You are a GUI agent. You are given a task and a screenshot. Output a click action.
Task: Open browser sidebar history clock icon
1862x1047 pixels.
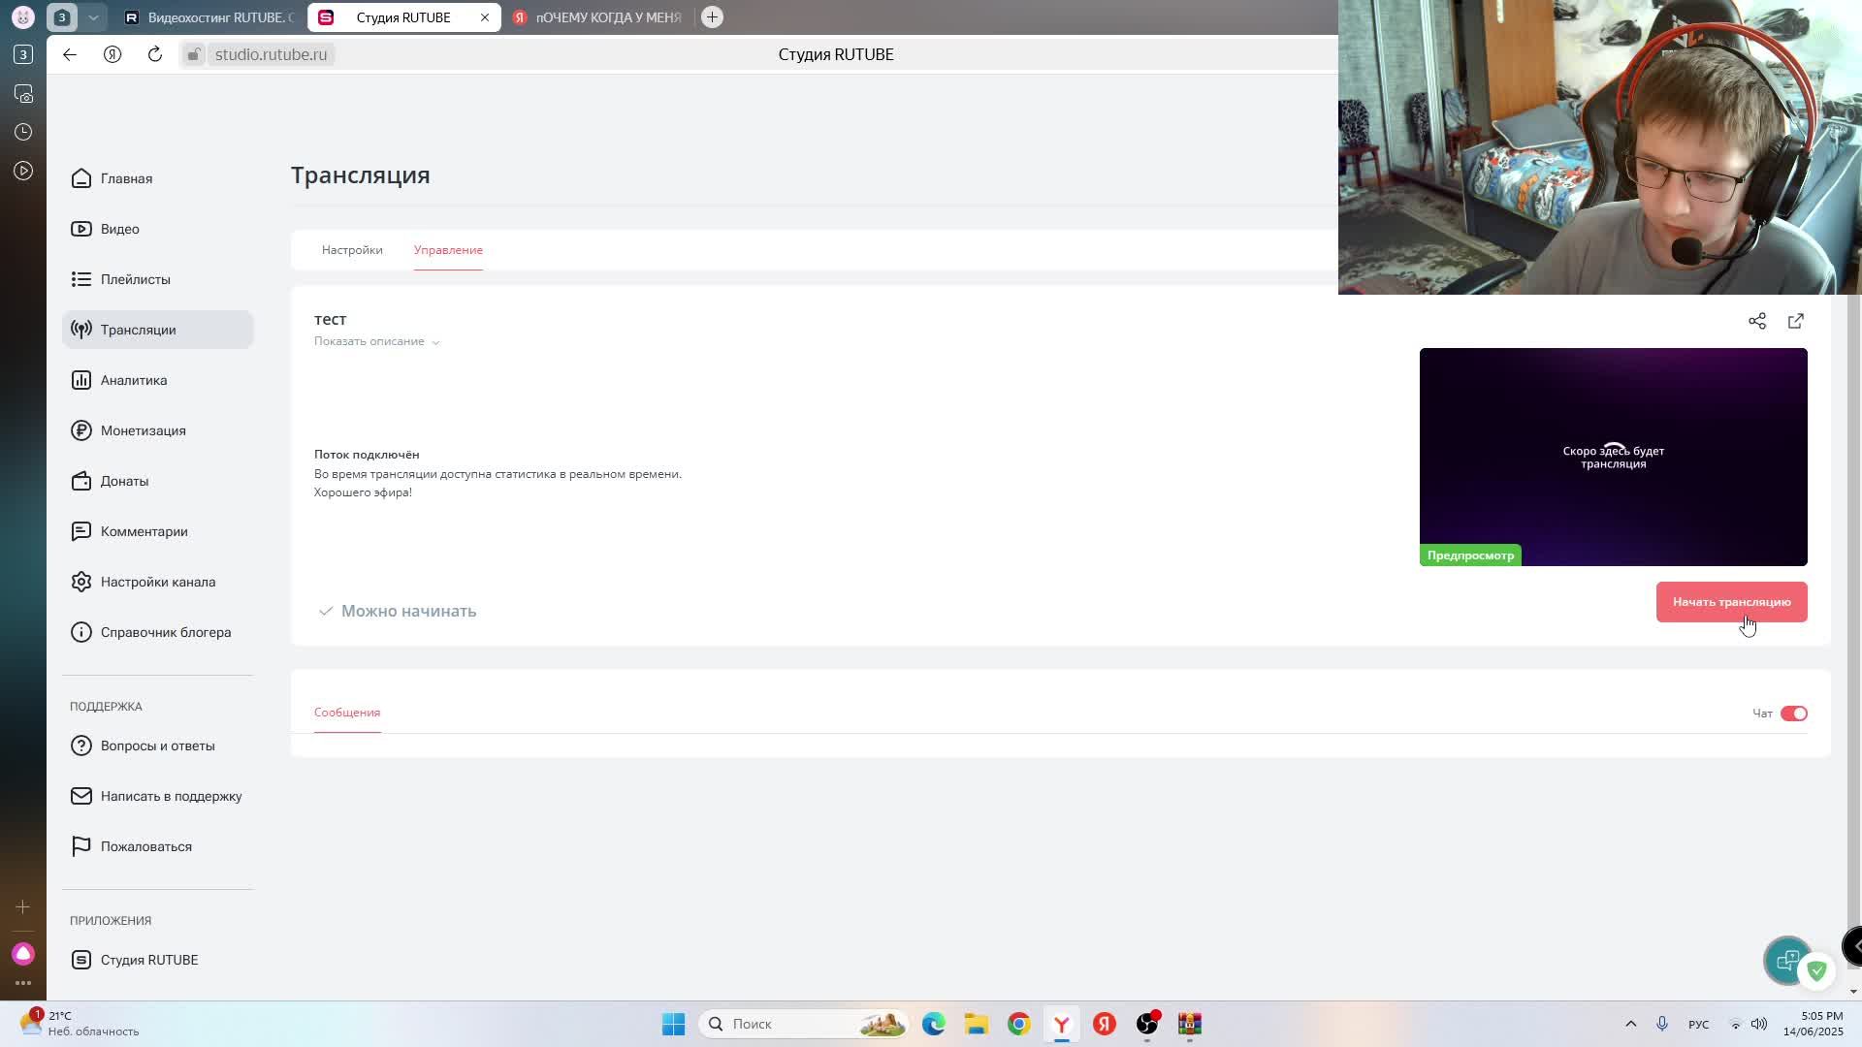[x=23, y=132]
